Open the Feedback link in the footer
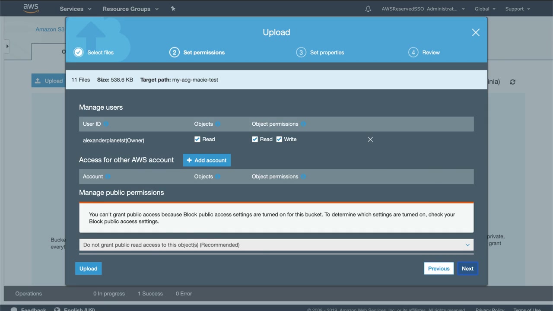This screenshot has height=311, width=553. pyautogui.click(x=29, y=309)
